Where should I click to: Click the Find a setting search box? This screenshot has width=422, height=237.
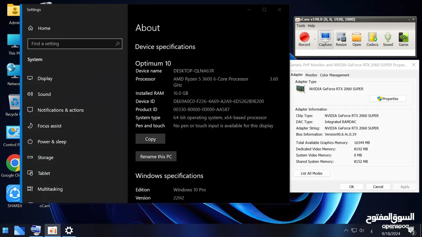(75, 43)
